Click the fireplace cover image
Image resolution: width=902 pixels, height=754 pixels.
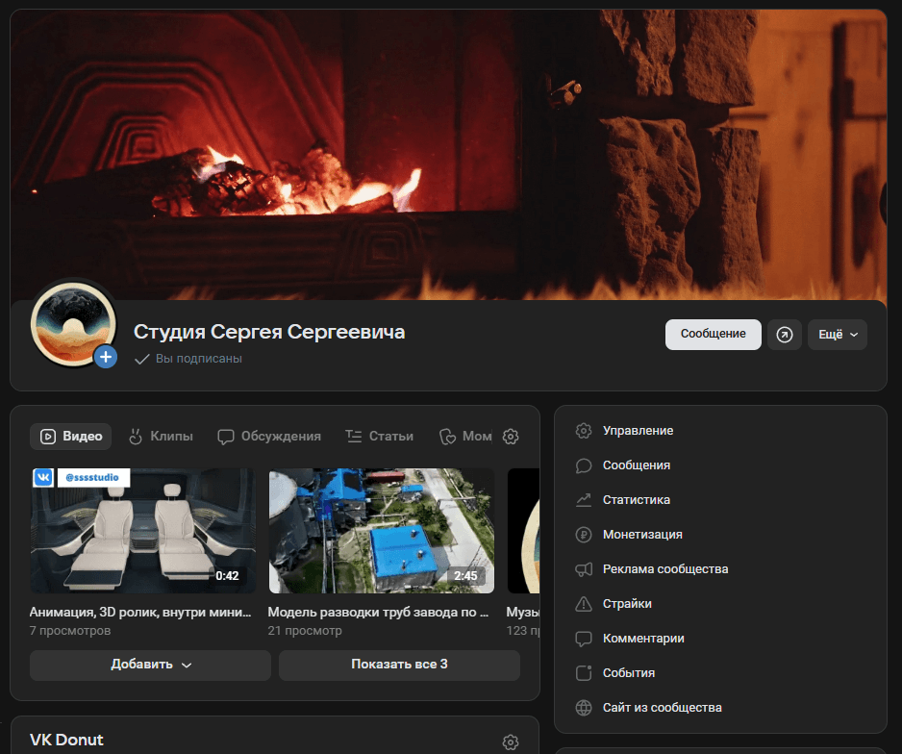click(x=448, y=155)
